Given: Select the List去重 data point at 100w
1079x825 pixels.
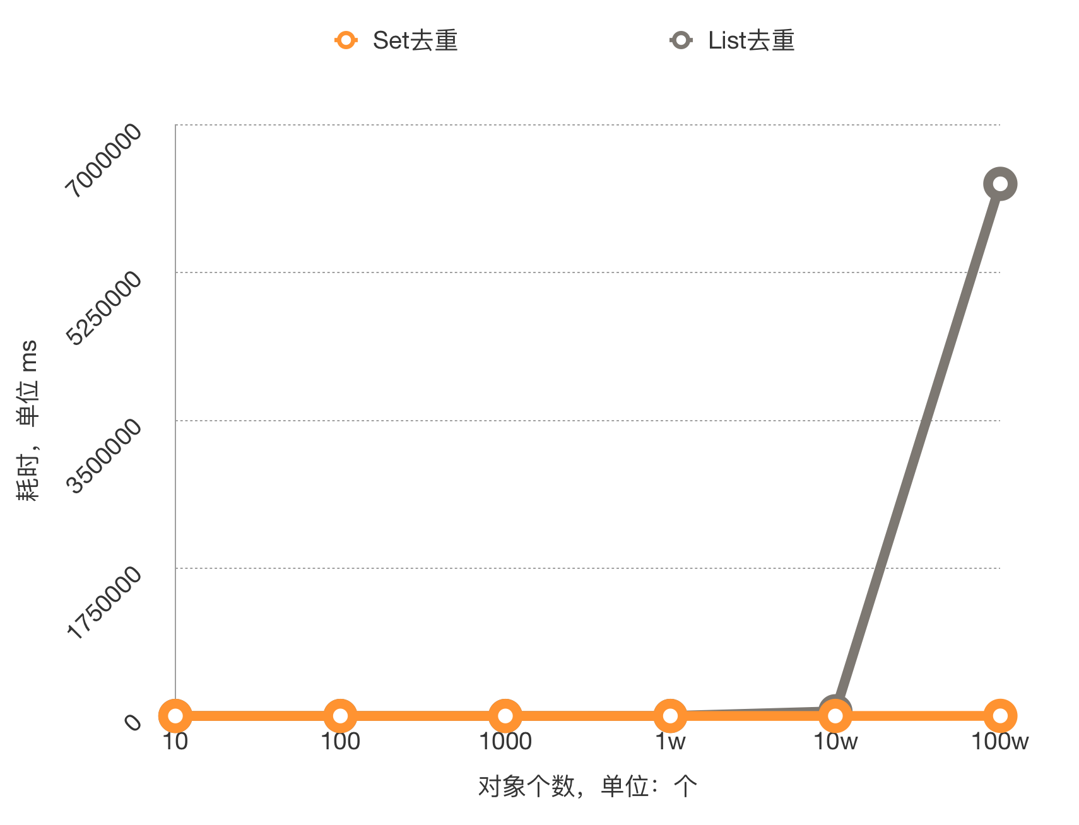Looking at the screenshot, I should pos(999,184).
